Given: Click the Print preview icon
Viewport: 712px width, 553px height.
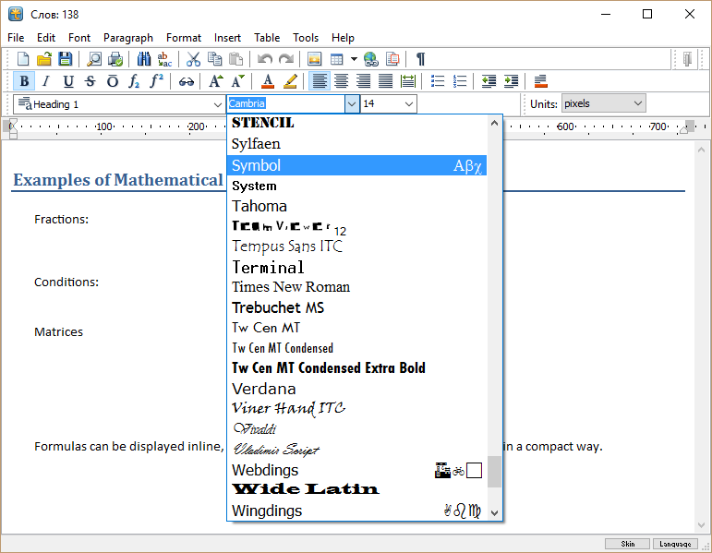Looking at the screenshot, I should [93, 59].
